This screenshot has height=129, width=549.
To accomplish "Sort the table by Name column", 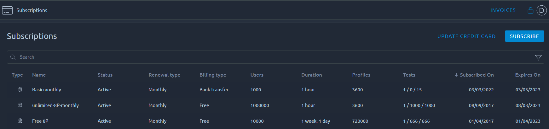I will (x=39, y=75).
